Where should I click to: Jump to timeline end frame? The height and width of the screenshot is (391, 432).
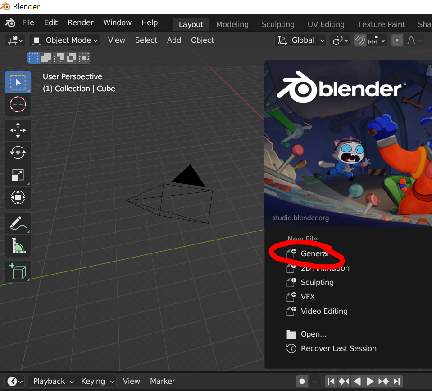point(396,382)
